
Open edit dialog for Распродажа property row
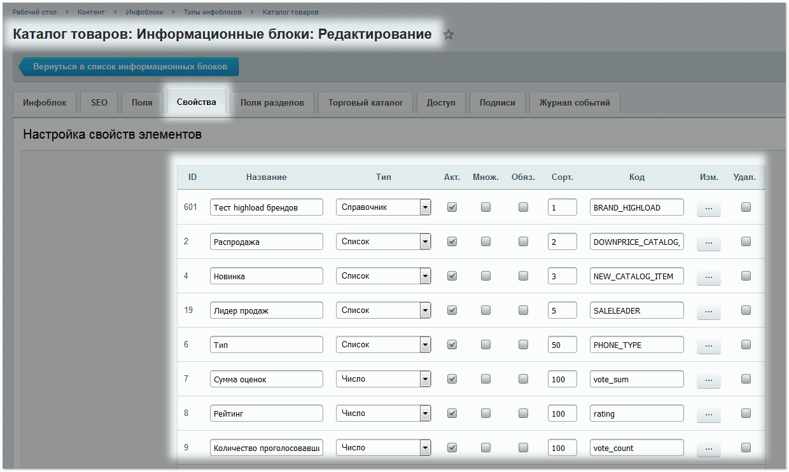[x=708, y=242]
